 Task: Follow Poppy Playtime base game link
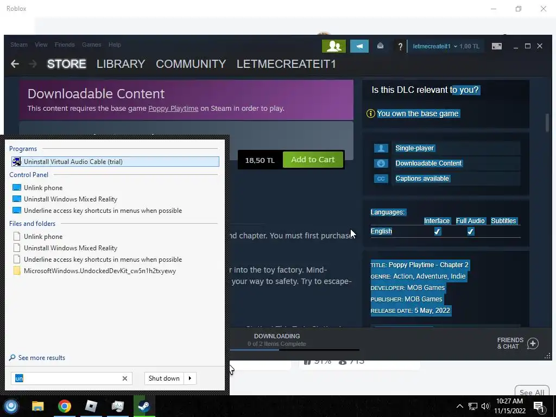click(x=173, y=109)
